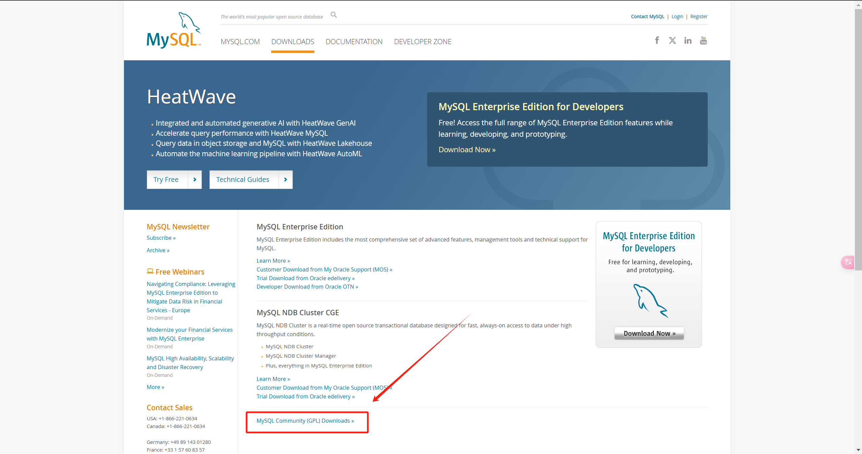This screenshot has height=454, width=862.
Task: Click the HeatWave banner title
Action: pyautogui.click(x=191, y=97)
